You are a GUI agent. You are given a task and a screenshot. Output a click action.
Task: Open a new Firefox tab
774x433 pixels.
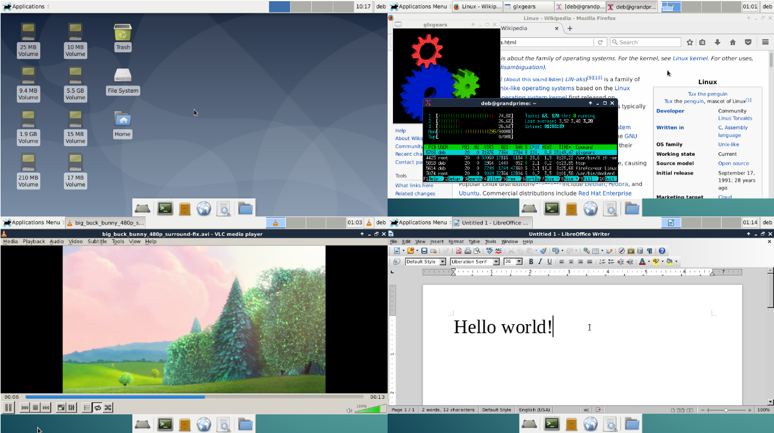pyautogui.click(x=570, y=28)
